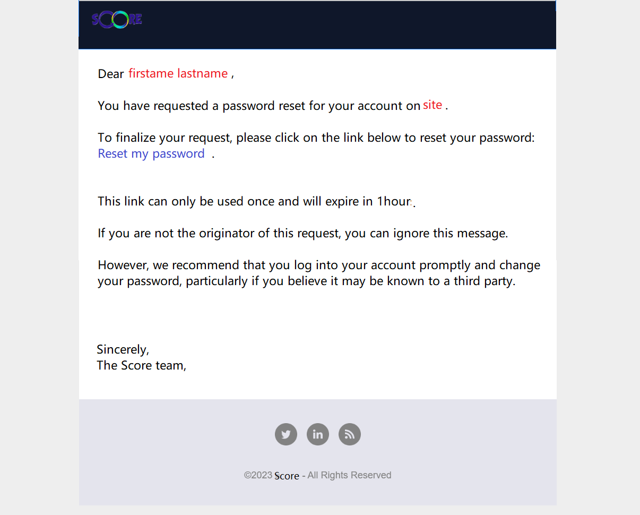
Task: Click the Dear greeting word
Action: point(111,74)
